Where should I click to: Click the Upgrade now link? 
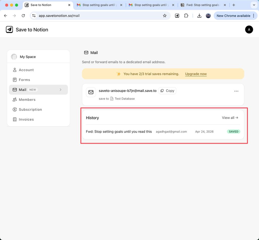(x=196, y=74)
